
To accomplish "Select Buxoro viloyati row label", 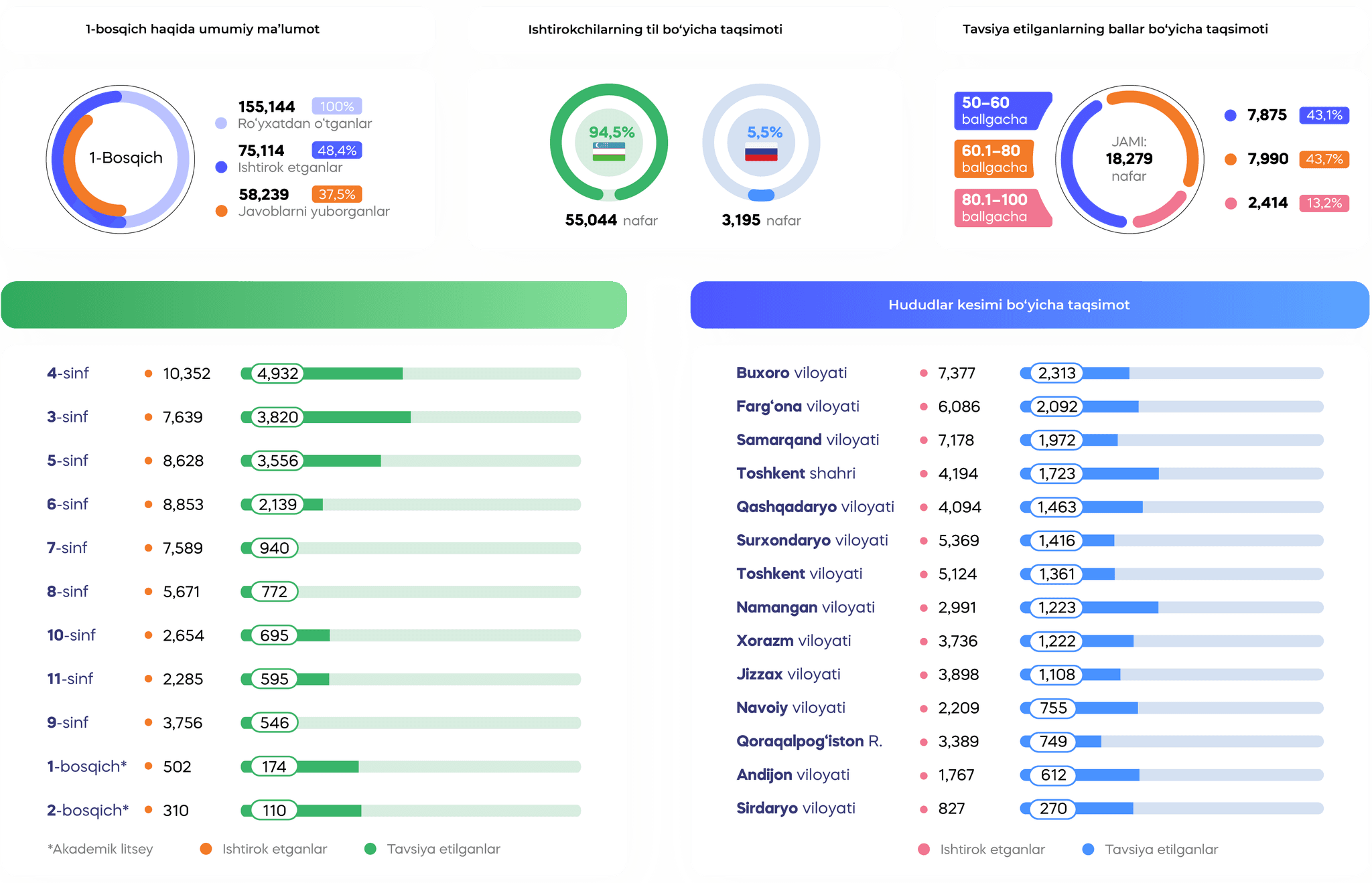I will click(x=792, y=373).
